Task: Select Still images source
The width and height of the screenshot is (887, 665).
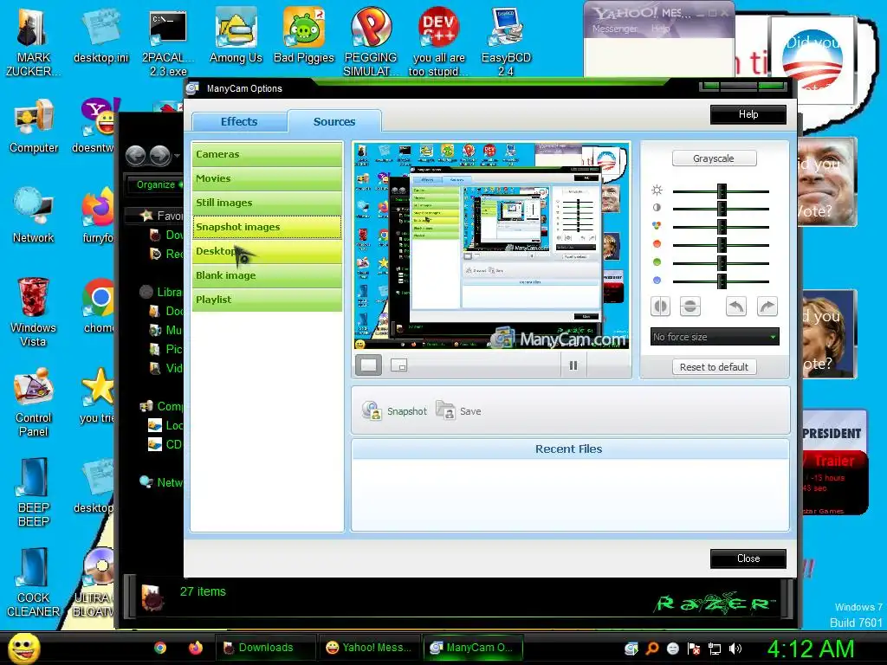Action: 267,203
